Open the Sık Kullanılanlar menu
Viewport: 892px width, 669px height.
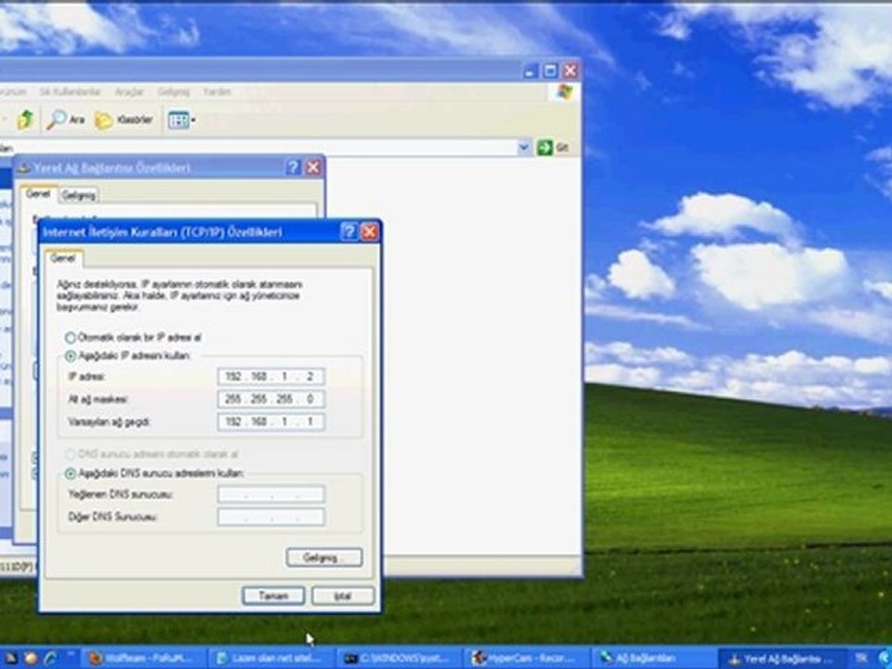coord(70,92)
